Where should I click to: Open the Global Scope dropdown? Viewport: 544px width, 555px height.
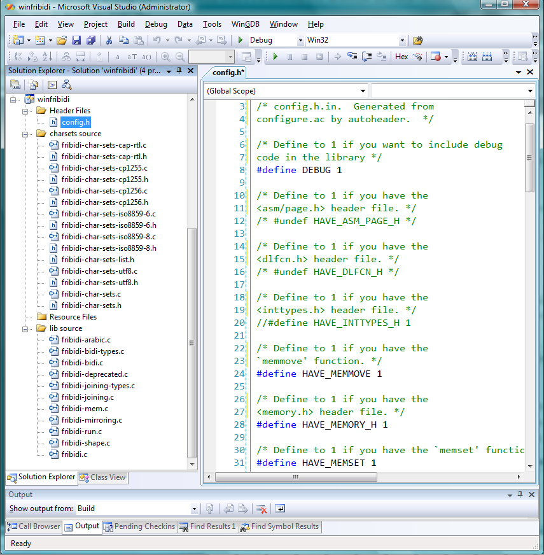click(x=363, y=91)
